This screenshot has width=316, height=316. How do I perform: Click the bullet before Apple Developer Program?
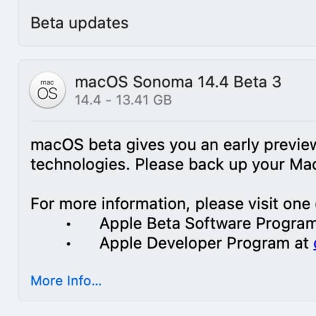coord(68,244)
